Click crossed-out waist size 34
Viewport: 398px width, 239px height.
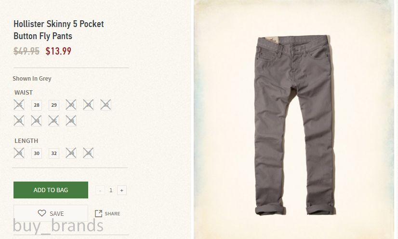36,121
